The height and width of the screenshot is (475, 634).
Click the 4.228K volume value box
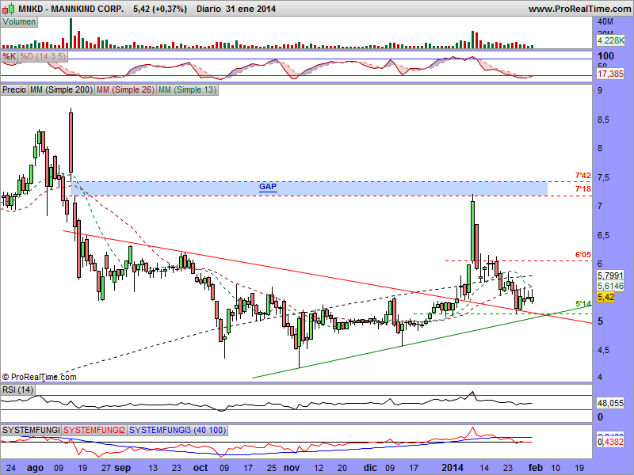tap(610, 40)
